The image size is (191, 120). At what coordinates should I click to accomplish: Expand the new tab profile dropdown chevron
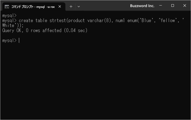click(x=79, y=7)
